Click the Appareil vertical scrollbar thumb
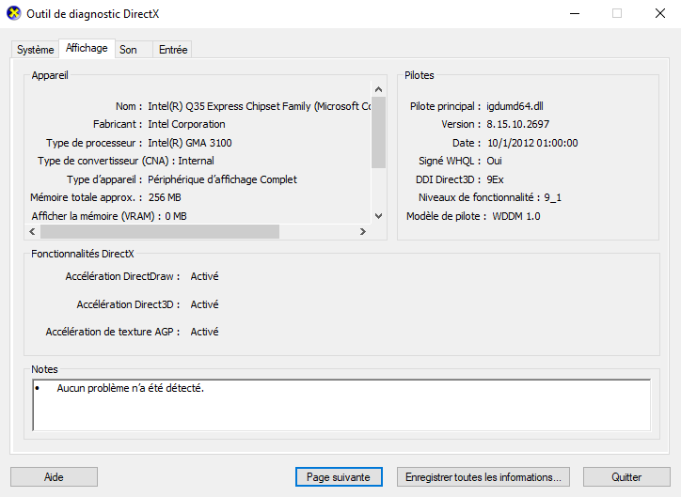This screenshot has height=497, width=681. point(378,132)
